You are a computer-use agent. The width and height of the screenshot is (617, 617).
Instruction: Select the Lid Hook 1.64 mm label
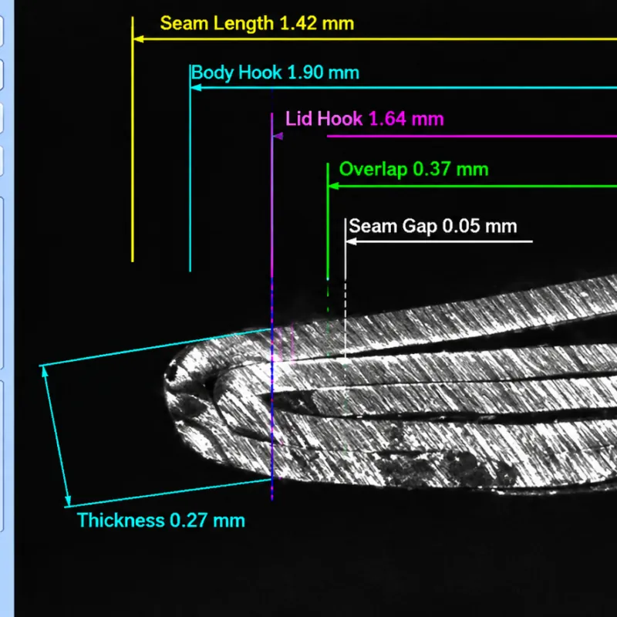coord(364,119)
